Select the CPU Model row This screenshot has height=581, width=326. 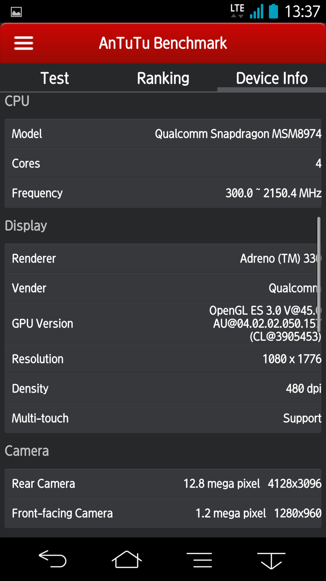coord(163,133)
